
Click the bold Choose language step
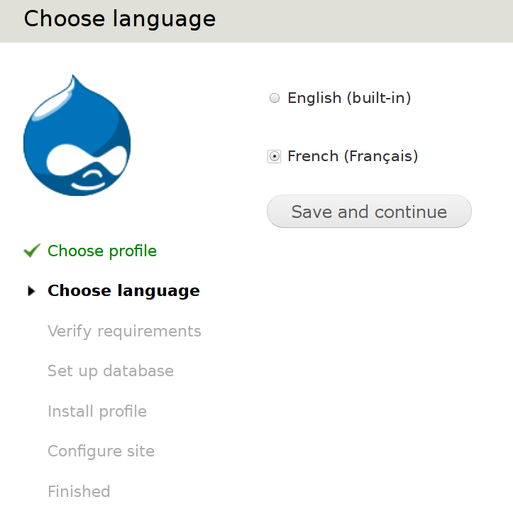tap(123, 290)
